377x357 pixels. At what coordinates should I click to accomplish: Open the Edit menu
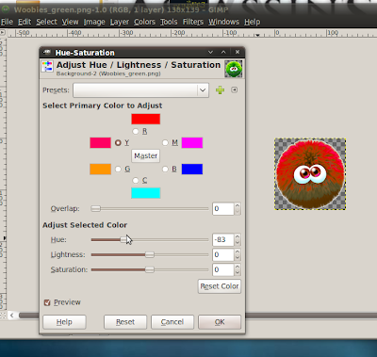(25, 22)
